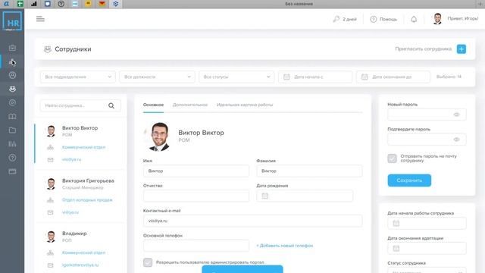The image size is (485, 273).
Task: Click calendar icon in Дата окончания до filter
Action: [365, 77]
